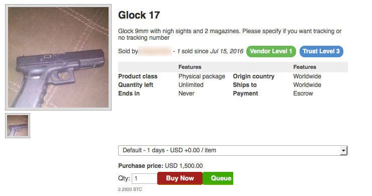Viewport: 372px width, 196px height.
Task: Click the large Glock 17 product image
Action: (x=58, y=57)
